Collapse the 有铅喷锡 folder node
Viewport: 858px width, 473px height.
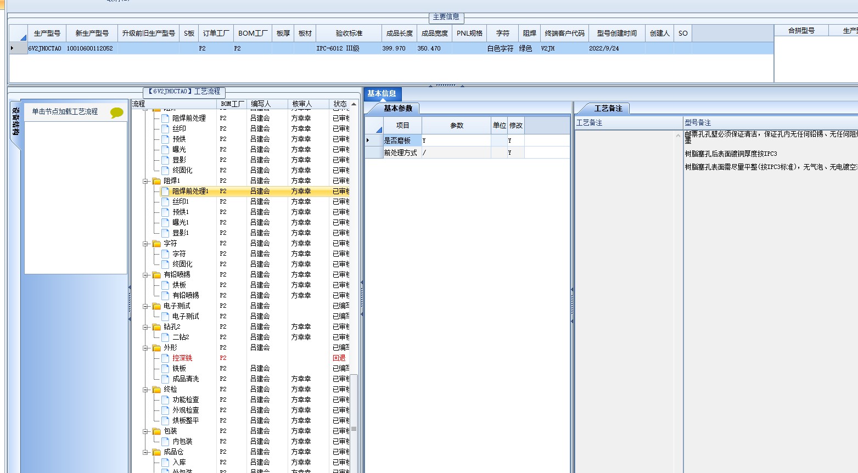pos(146,275)
